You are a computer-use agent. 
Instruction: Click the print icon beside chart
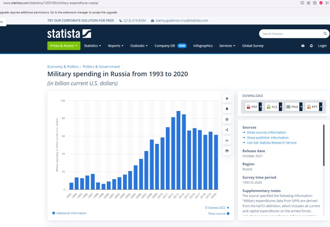227,151
